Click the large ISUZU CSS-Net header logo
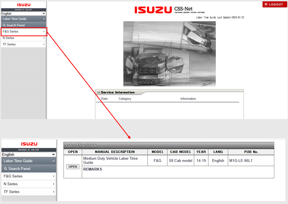This screenshot has width=288, height=204. click(x=169, y=10)
